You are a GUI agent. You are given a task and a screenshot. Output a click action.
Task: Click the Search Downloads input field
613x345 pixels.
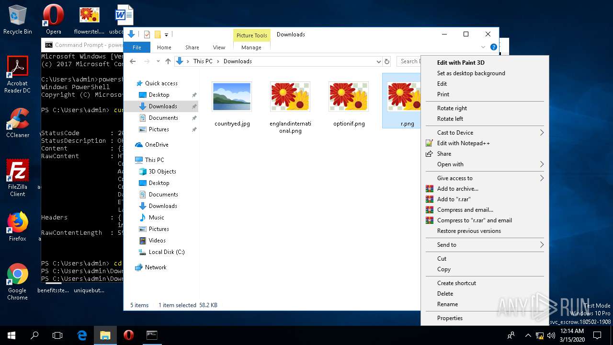point(410,61)
